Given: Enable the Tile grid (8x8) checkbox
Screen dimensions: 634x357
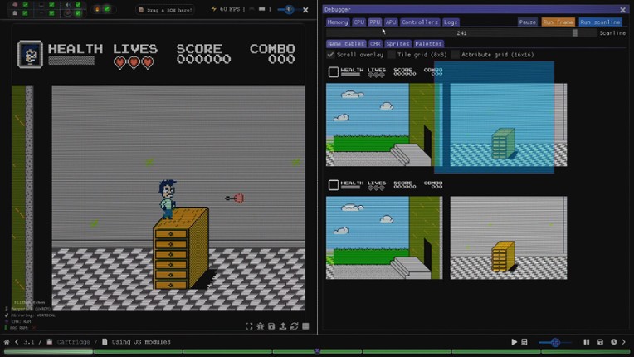Looking at the screenshot, I should tap(391, 55).
